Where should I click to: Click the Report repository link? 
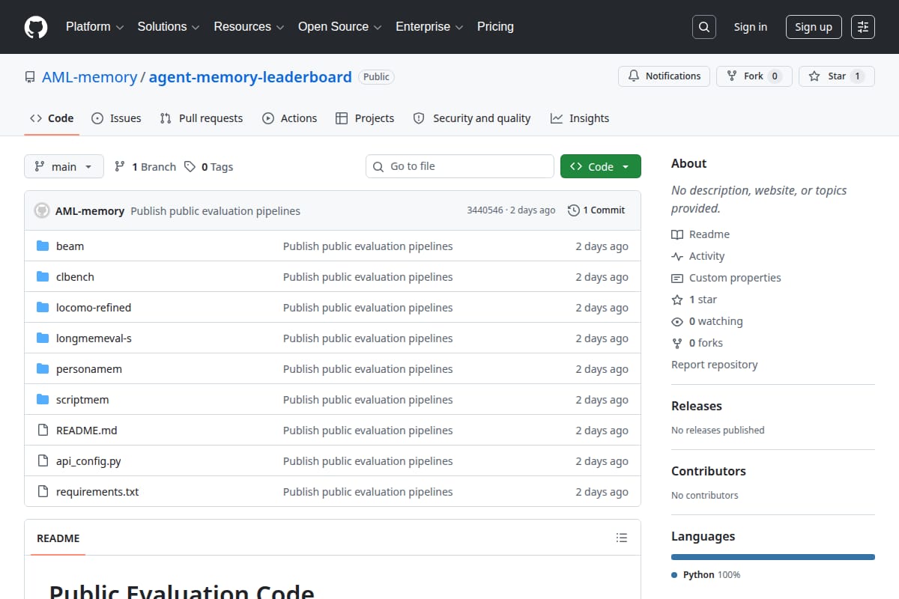[714, 365]
